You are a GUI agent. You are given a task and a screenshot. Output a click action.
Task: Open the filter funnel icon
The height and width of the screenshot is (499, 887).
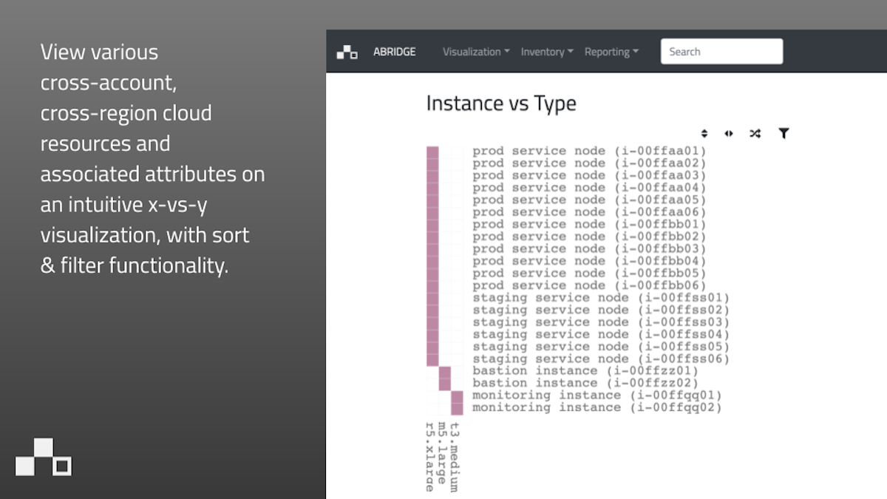click(x=784, y=134)
